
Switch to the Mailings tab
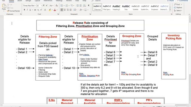point(59,1)
